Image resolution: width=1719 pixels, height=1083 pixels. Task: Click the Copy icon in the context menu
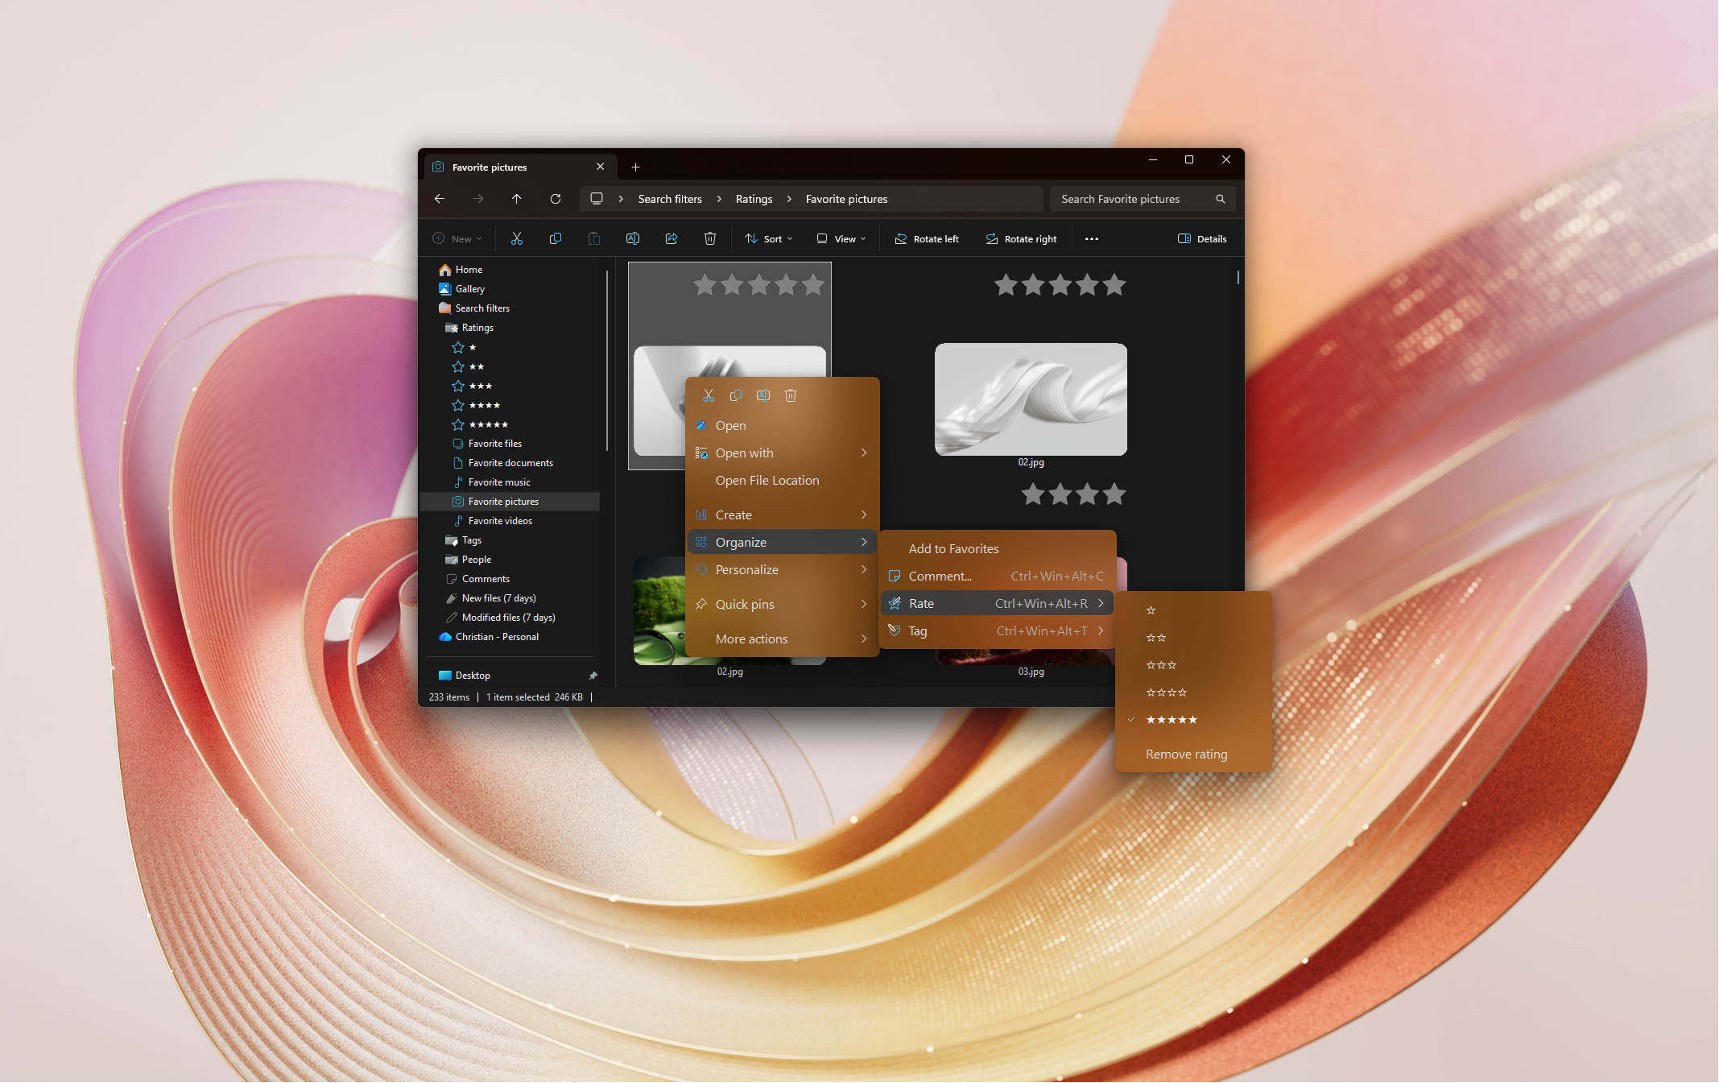coord(736,395)
